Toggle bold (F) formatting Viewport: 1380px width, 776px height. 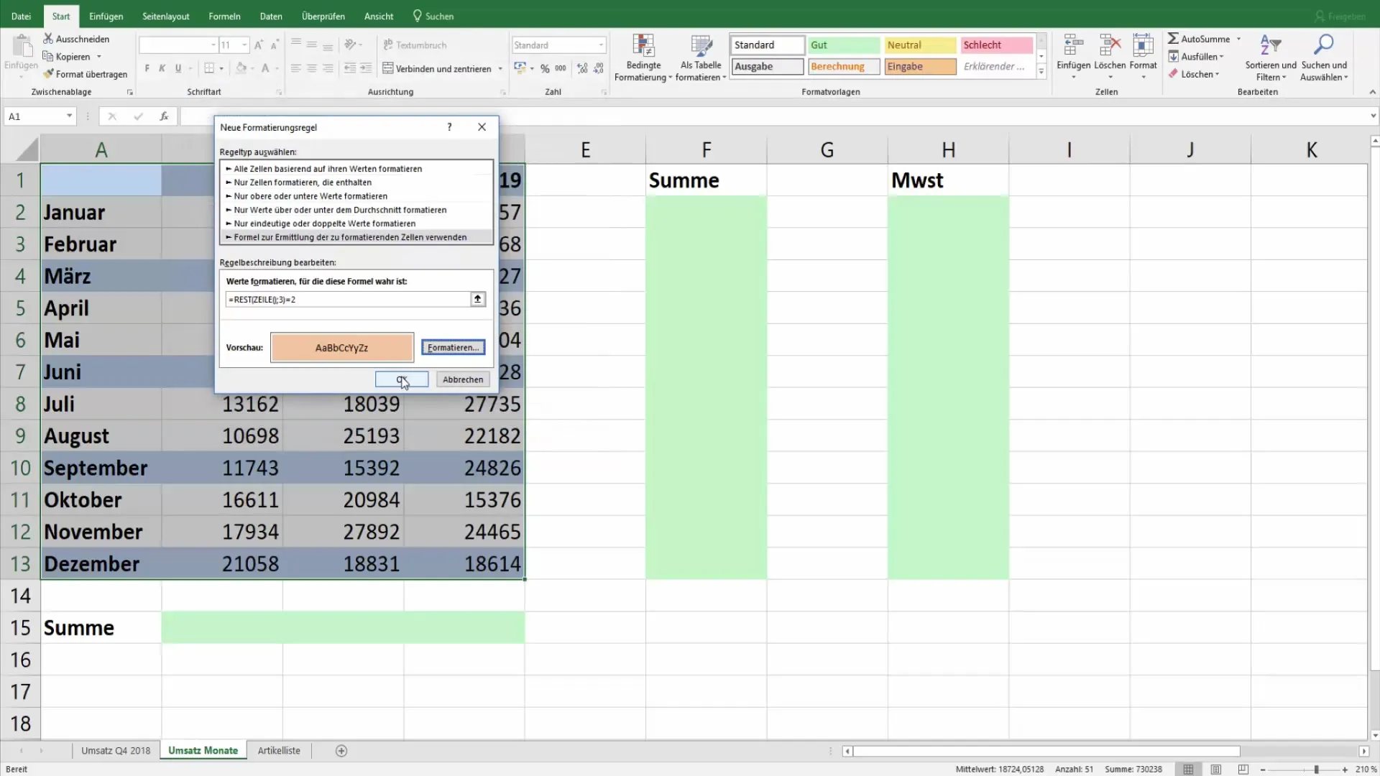(x=147, y=68)
